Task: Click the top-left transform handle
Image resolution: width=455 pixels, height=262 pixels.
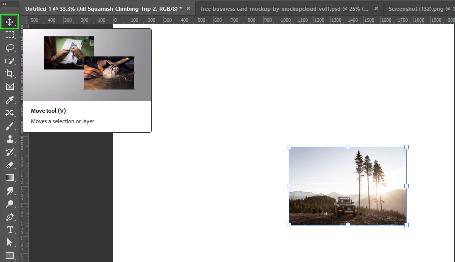Action: pyautogui.click(x=289, y=147)
